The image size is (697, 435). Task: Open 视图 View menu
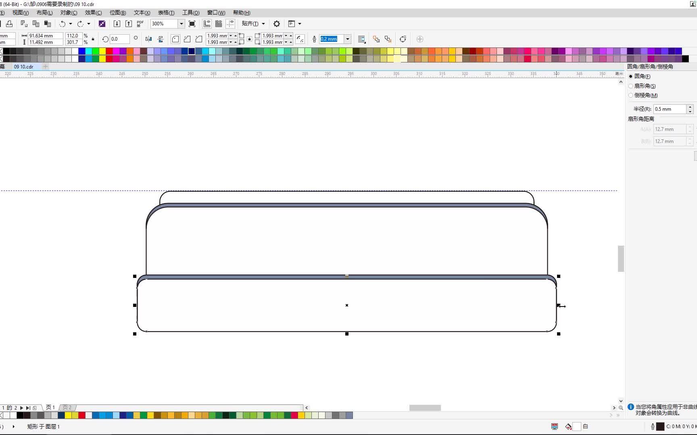pos(21,13)
